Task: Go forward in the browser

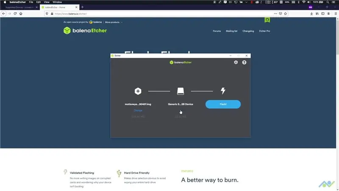Action: pos(9,14)
